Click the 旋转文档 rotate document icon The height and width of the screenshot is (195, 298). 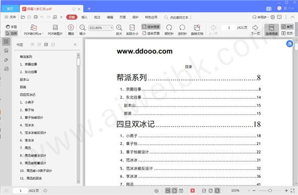click(197, 28)
